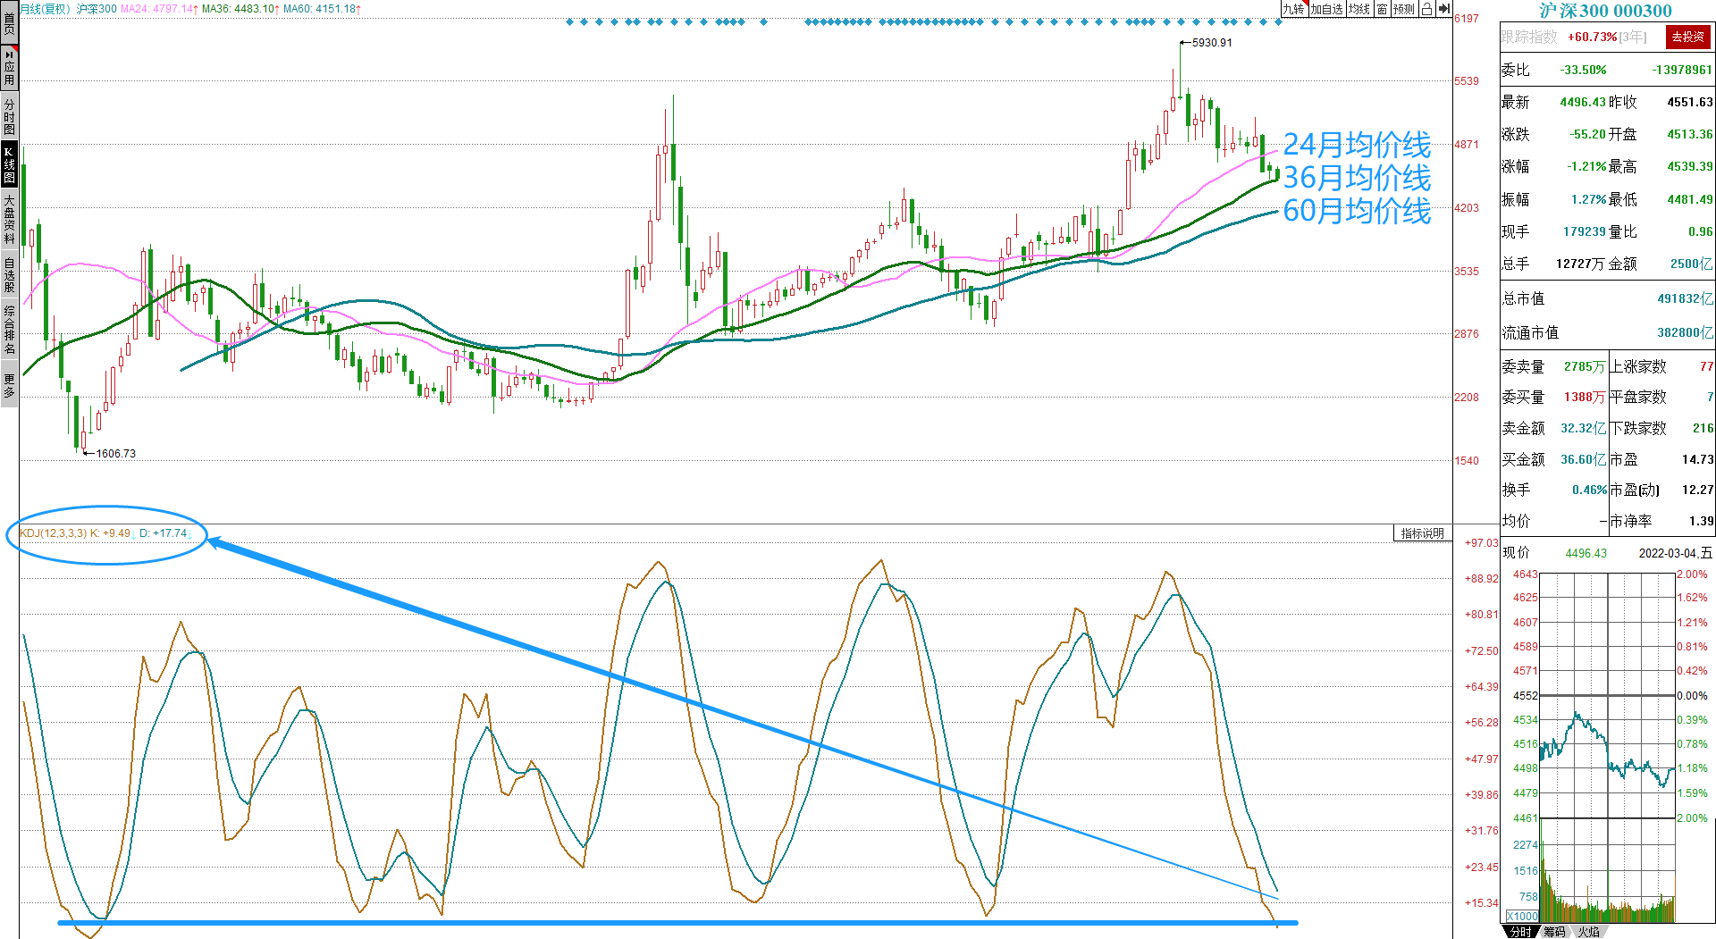Click the red 去投资 button
This screenshot has width=1716, height=939.
click(1687, 37)
